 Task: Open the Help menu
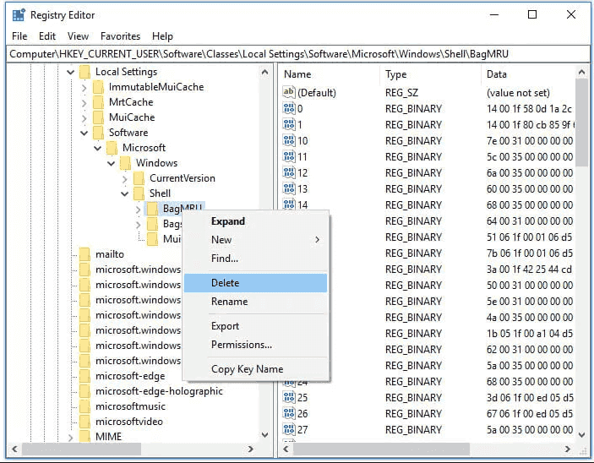point(162,36)
